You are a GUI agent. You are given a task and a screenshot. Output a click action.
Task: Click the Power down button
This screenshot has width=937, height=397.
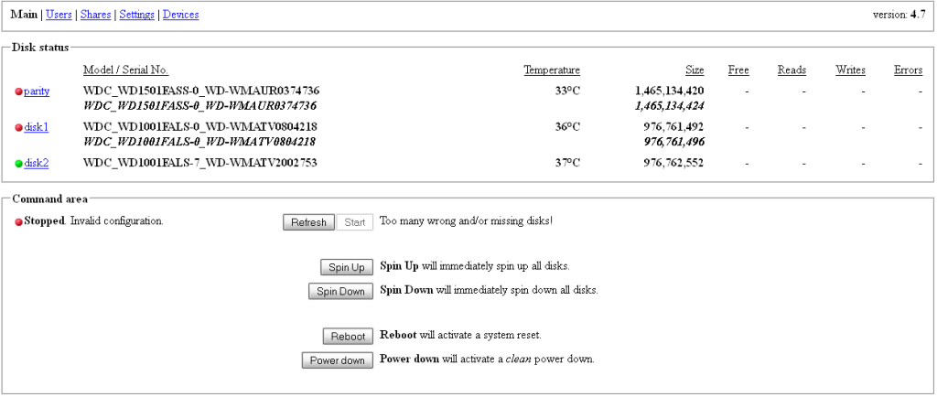pos(337,360)
